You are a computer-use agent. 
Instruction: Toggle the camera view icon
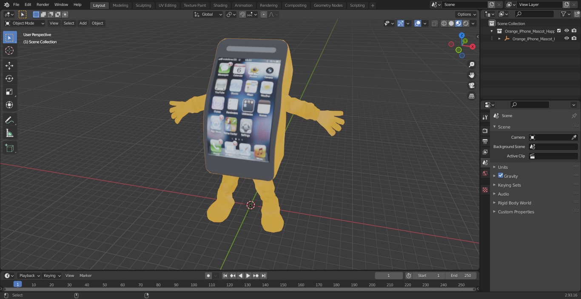[x=471, y=86]
